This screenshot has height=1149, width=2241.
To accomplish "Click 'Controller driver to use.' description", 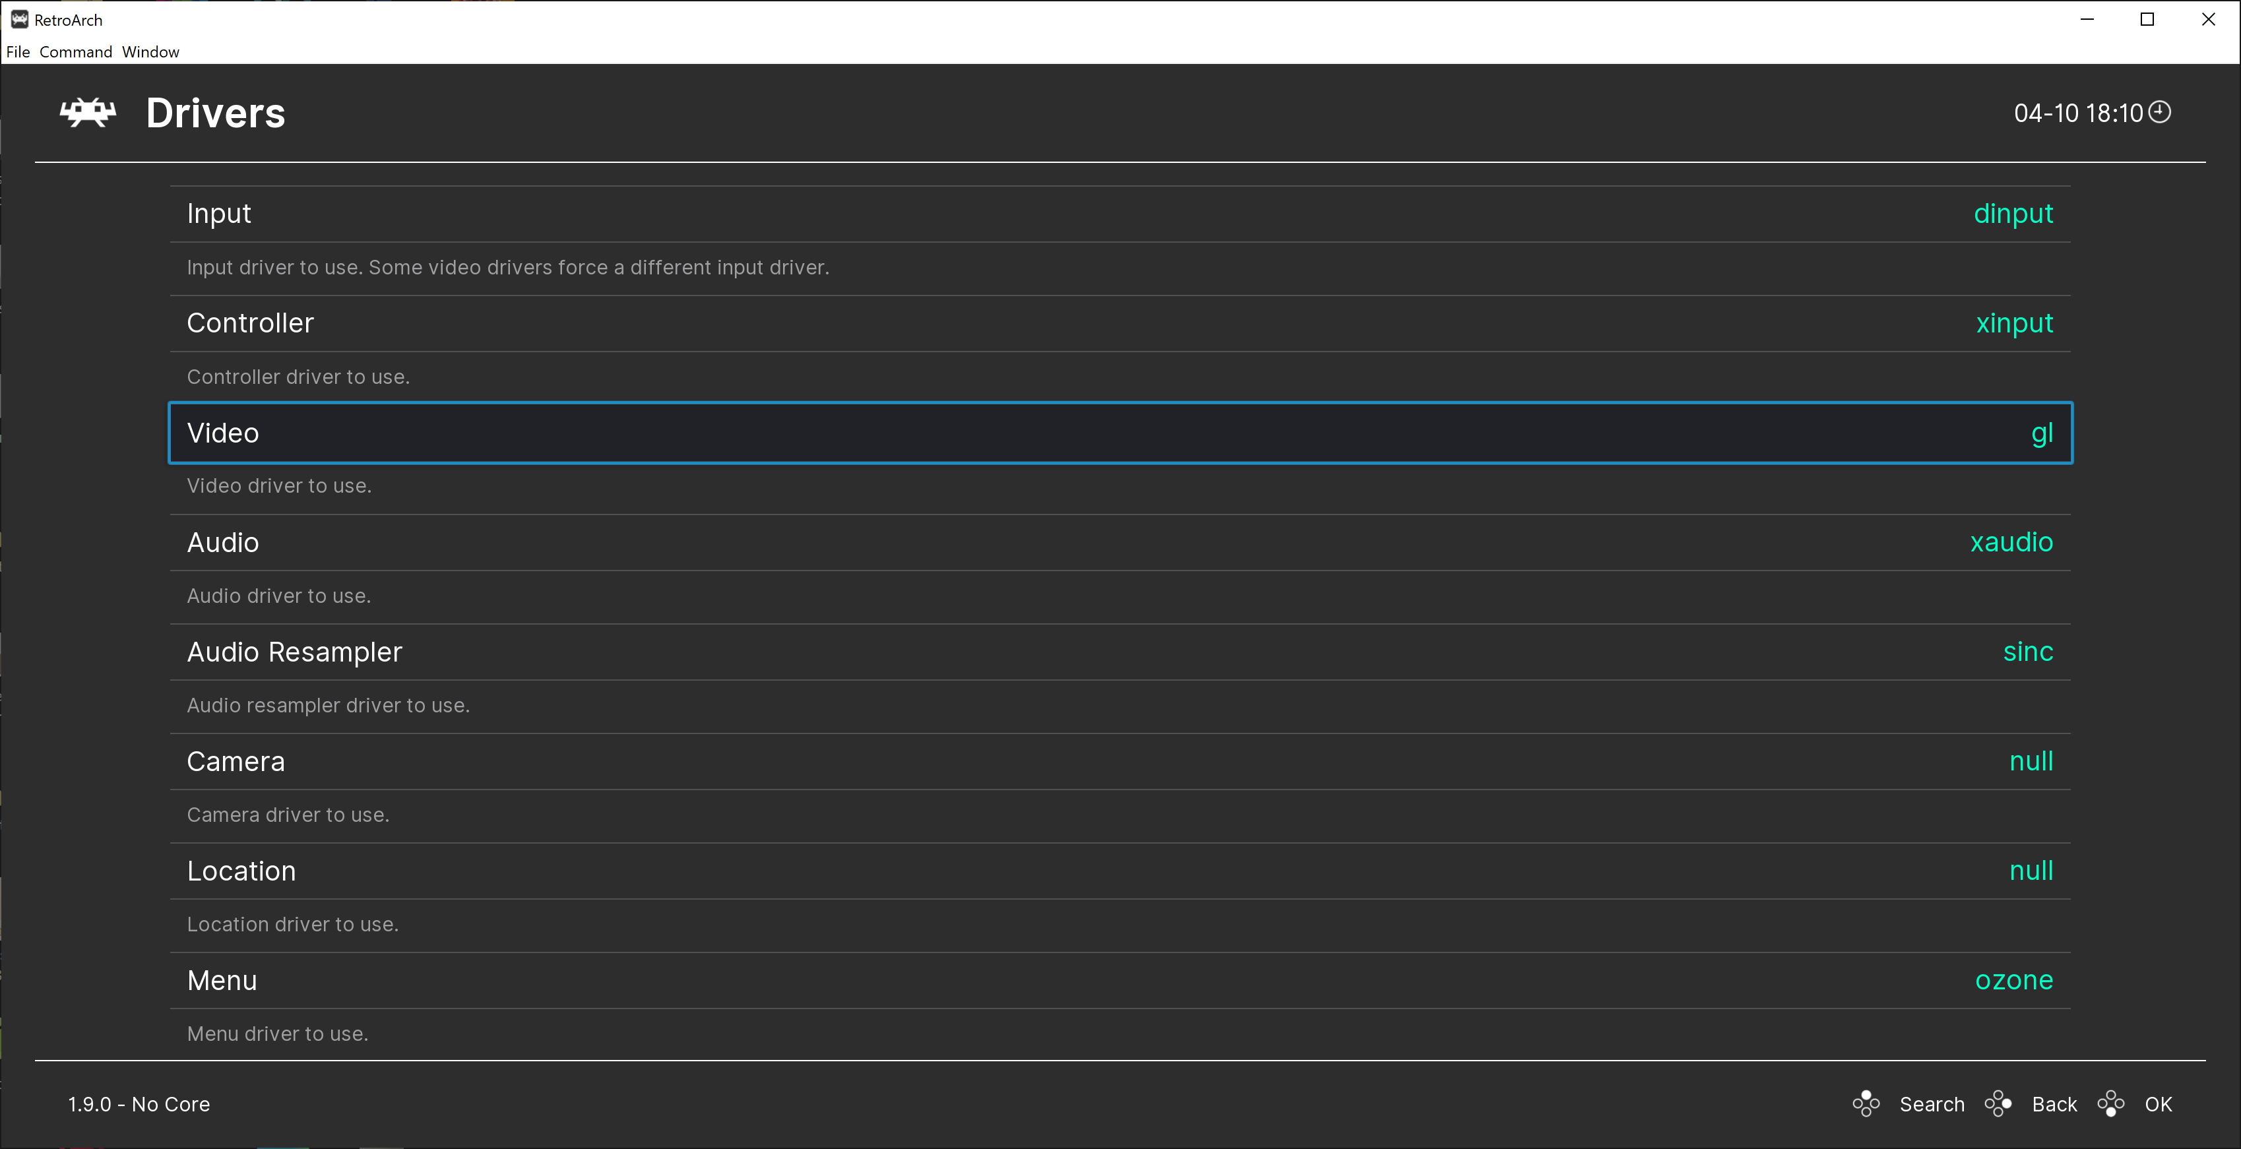I will (298, 377).
